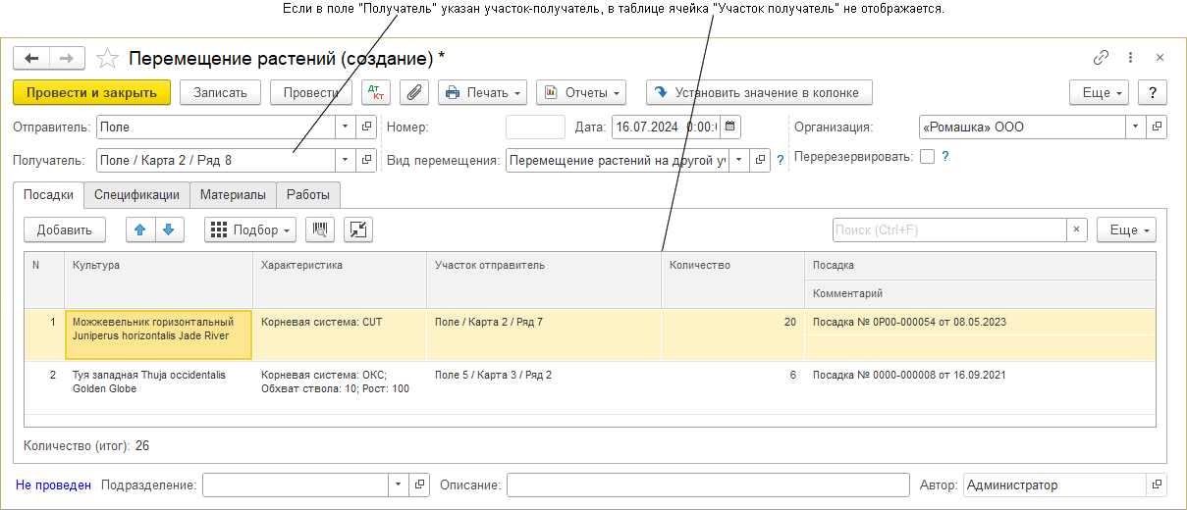Expand the Отправитель dropdown list
This screenshot has width=1187, height=510.
pos(345,127)
